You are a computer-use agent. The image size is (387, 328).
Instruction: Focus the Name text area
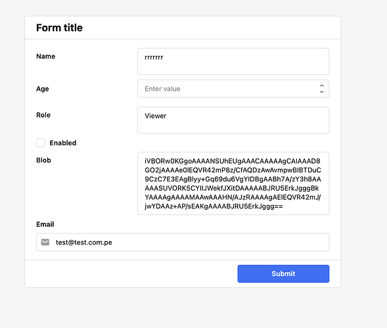(233, 62)
